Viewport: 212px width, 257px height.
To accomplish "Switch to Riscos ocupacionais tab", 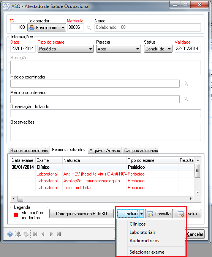I will point(29,150).
